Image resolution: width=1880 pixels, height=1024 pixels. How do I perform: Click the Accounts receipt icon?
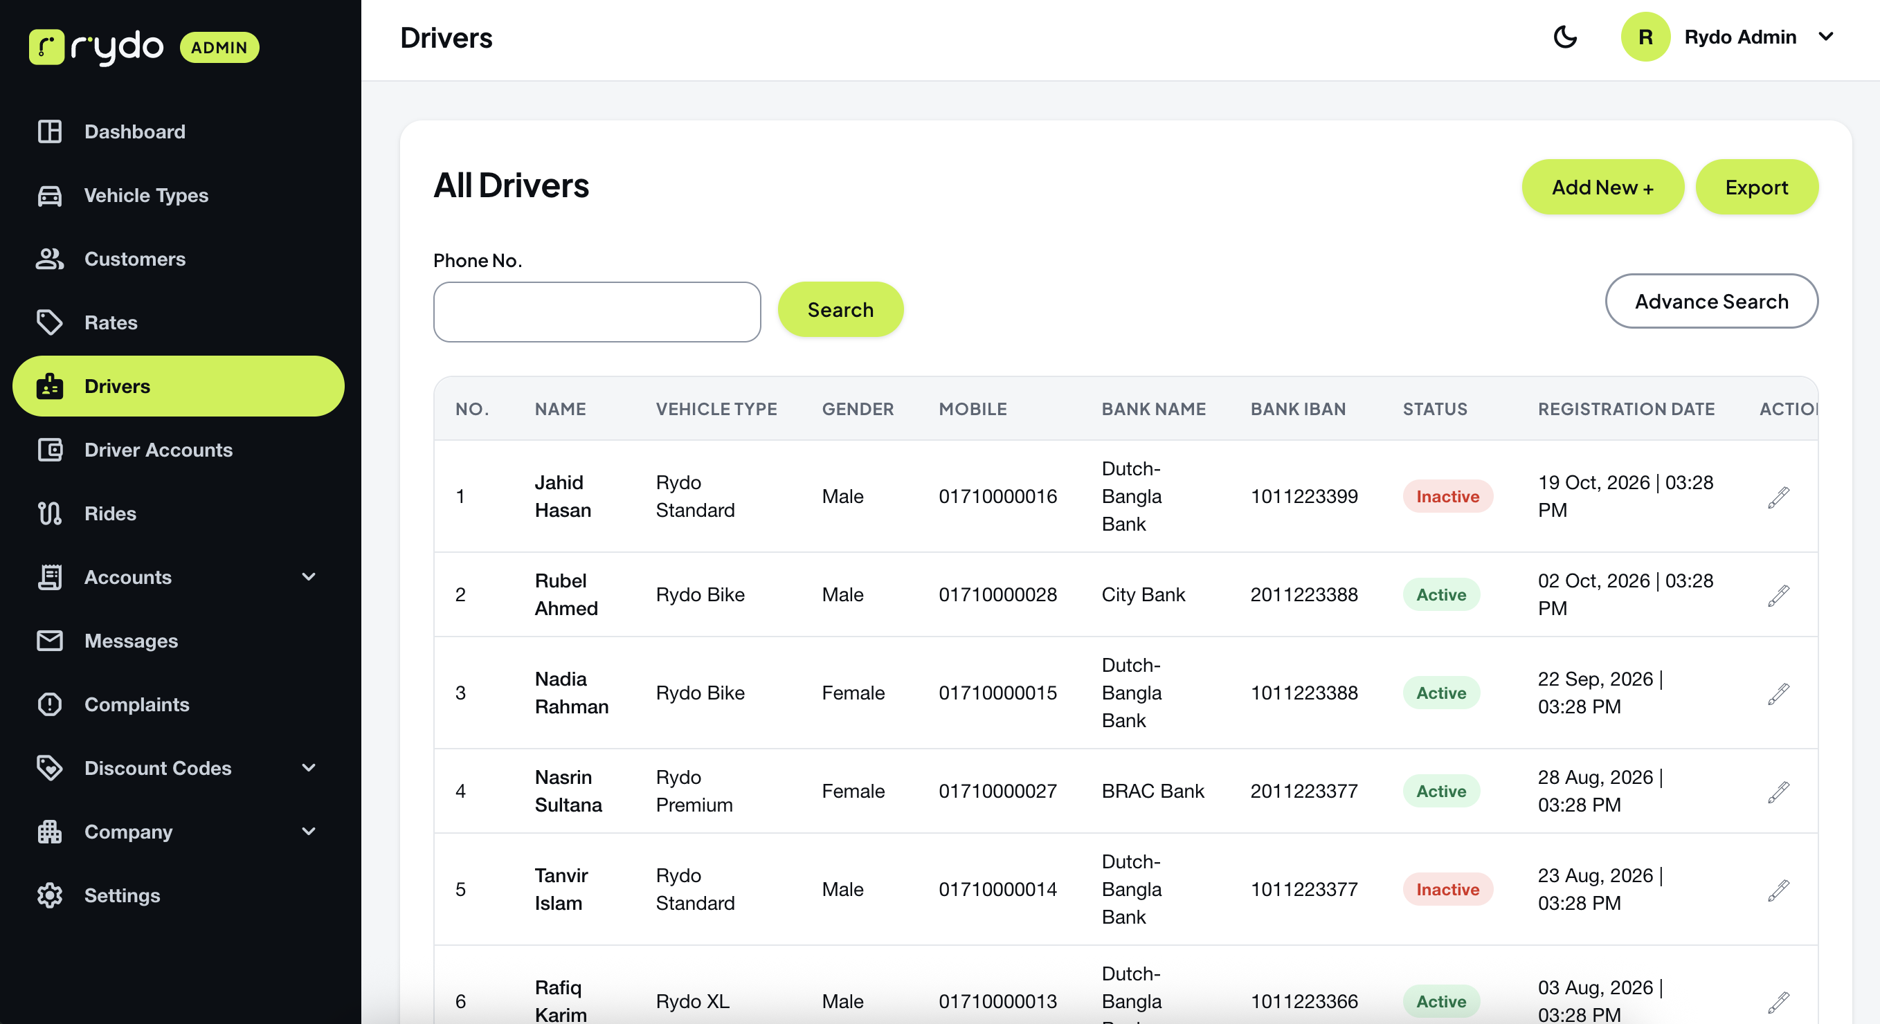click(50, 577)
